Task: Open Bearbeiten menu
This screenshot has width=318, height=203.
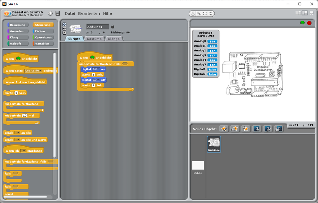Action: click(x=89, y=13)
